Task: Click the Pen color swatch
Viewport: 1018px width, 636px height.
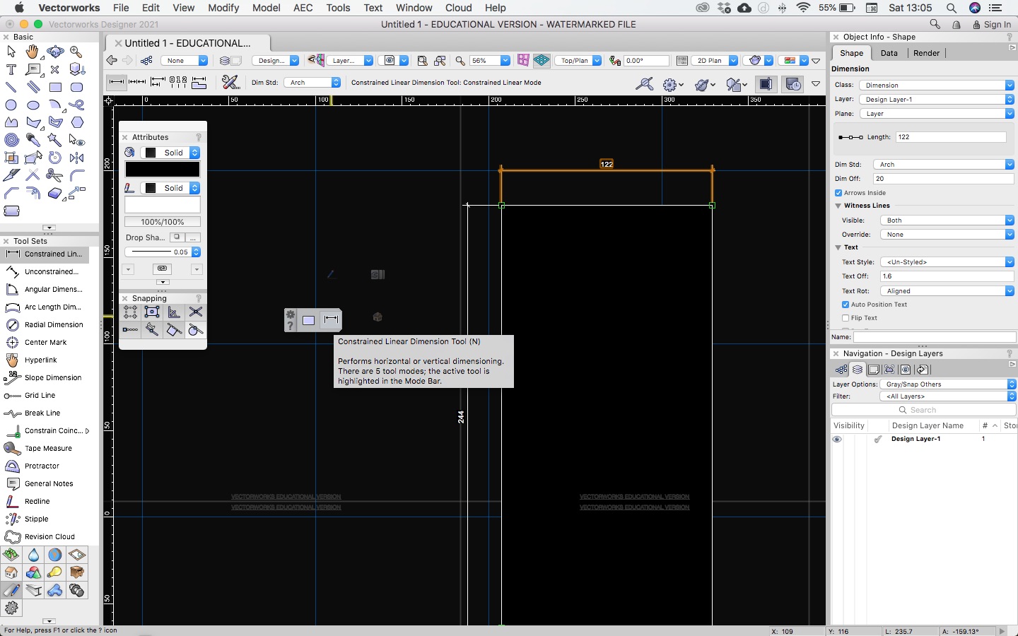Action: 163,205
